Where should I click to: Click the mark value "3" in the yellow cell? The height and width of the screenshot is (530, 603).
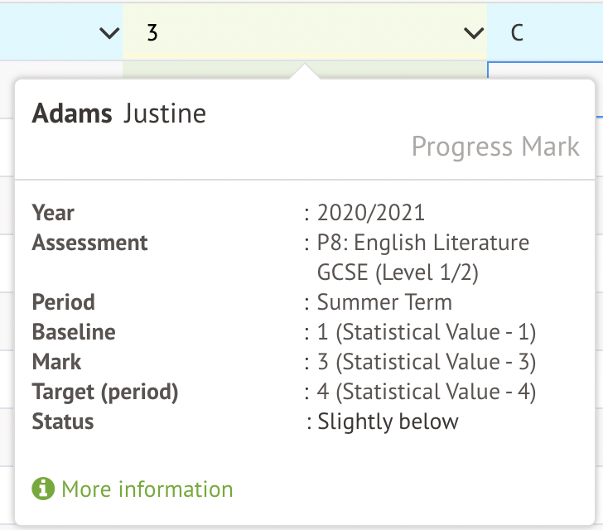152,34
